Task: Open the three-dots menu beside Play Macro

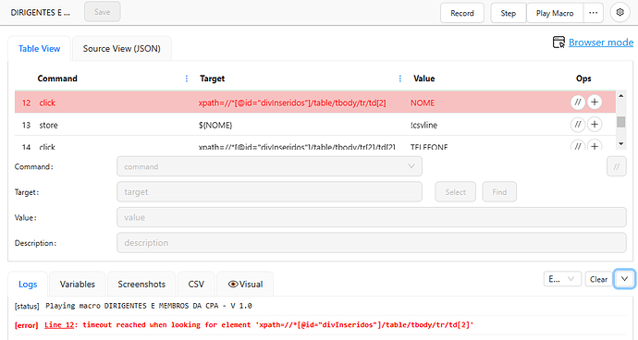Action: click(594, 13)
